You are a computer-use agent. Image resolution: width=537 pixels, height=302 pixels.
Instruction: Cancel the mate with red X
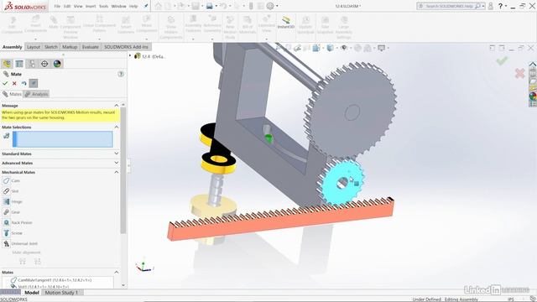click(x=14, y=84)
